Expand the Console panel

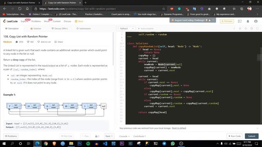[x=124, y=136]
